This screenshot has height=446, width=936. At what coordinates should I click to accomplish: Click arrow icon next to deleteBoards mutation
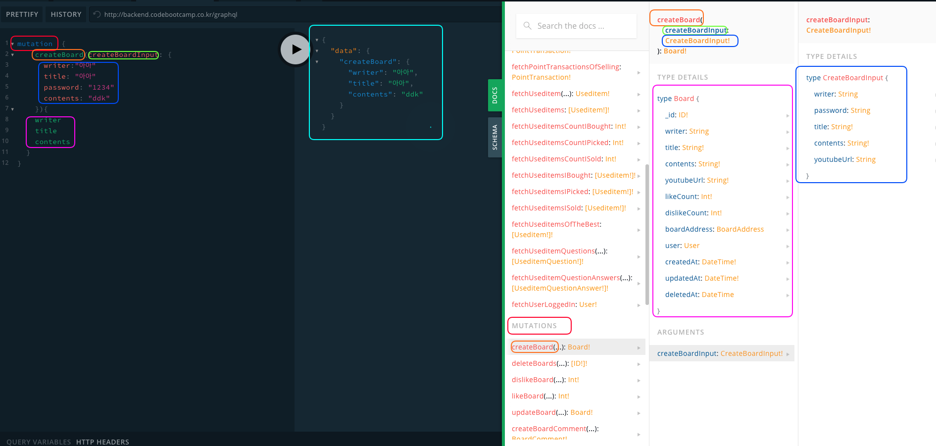click(639, 364)
